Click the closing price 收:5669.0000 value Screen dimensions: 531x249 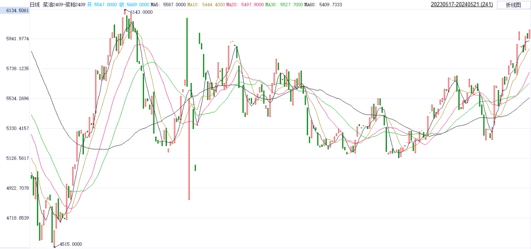(x=135, y=5)
